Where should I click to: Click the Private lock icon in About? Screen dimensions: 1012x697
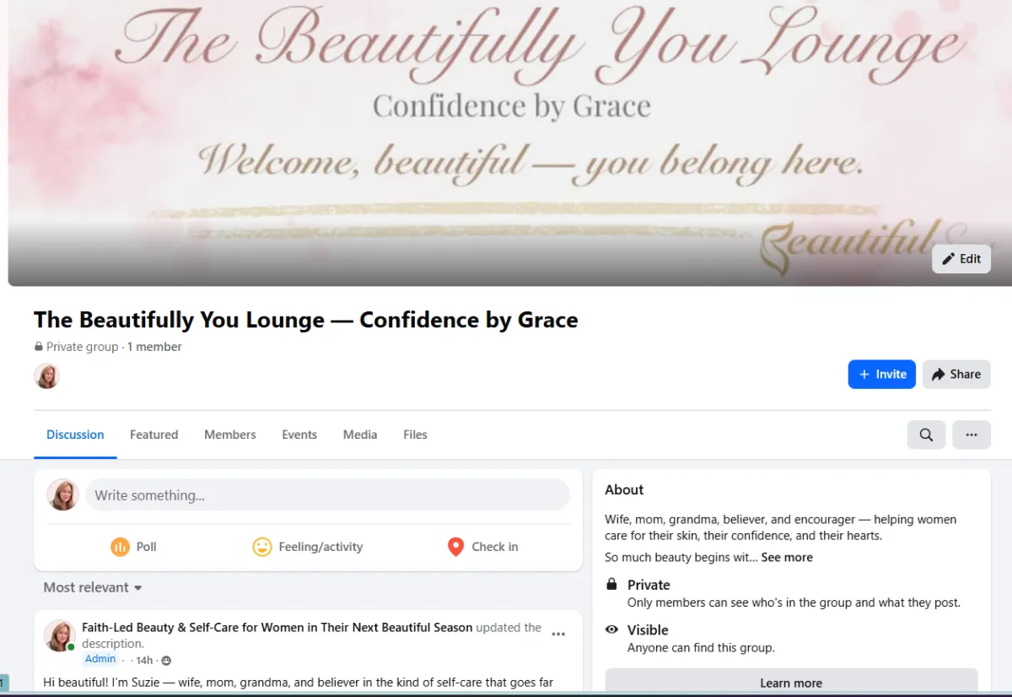click(611, 585)
